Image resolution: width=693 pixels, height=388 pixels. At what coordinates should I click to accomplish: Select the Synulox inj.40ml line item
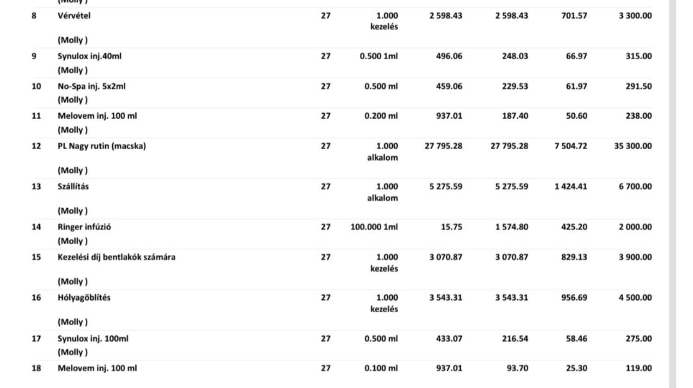[x=90, y=56]
